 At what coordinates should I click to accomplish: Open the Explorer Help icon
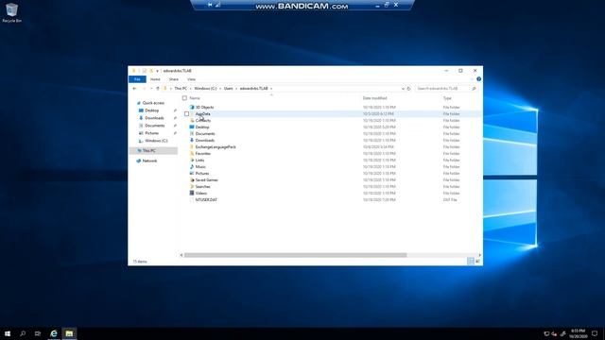pyautogui.click(x=478, y=79)
